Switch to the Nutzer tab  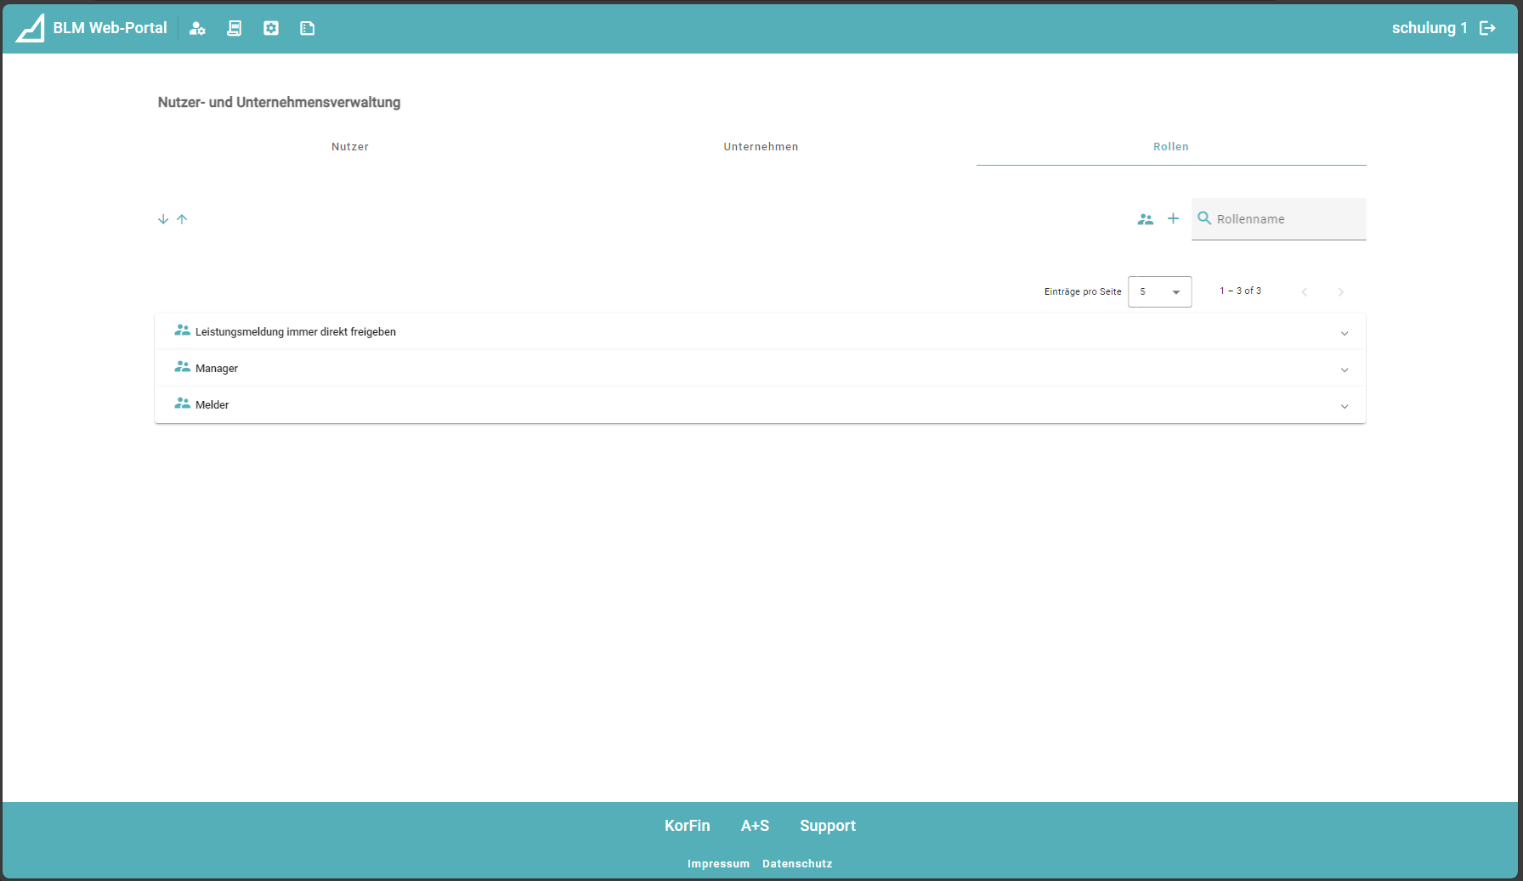tap(349, 147)
